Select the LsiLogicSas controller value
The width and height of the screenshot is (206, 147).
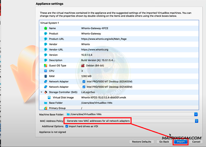click(88, 92)
